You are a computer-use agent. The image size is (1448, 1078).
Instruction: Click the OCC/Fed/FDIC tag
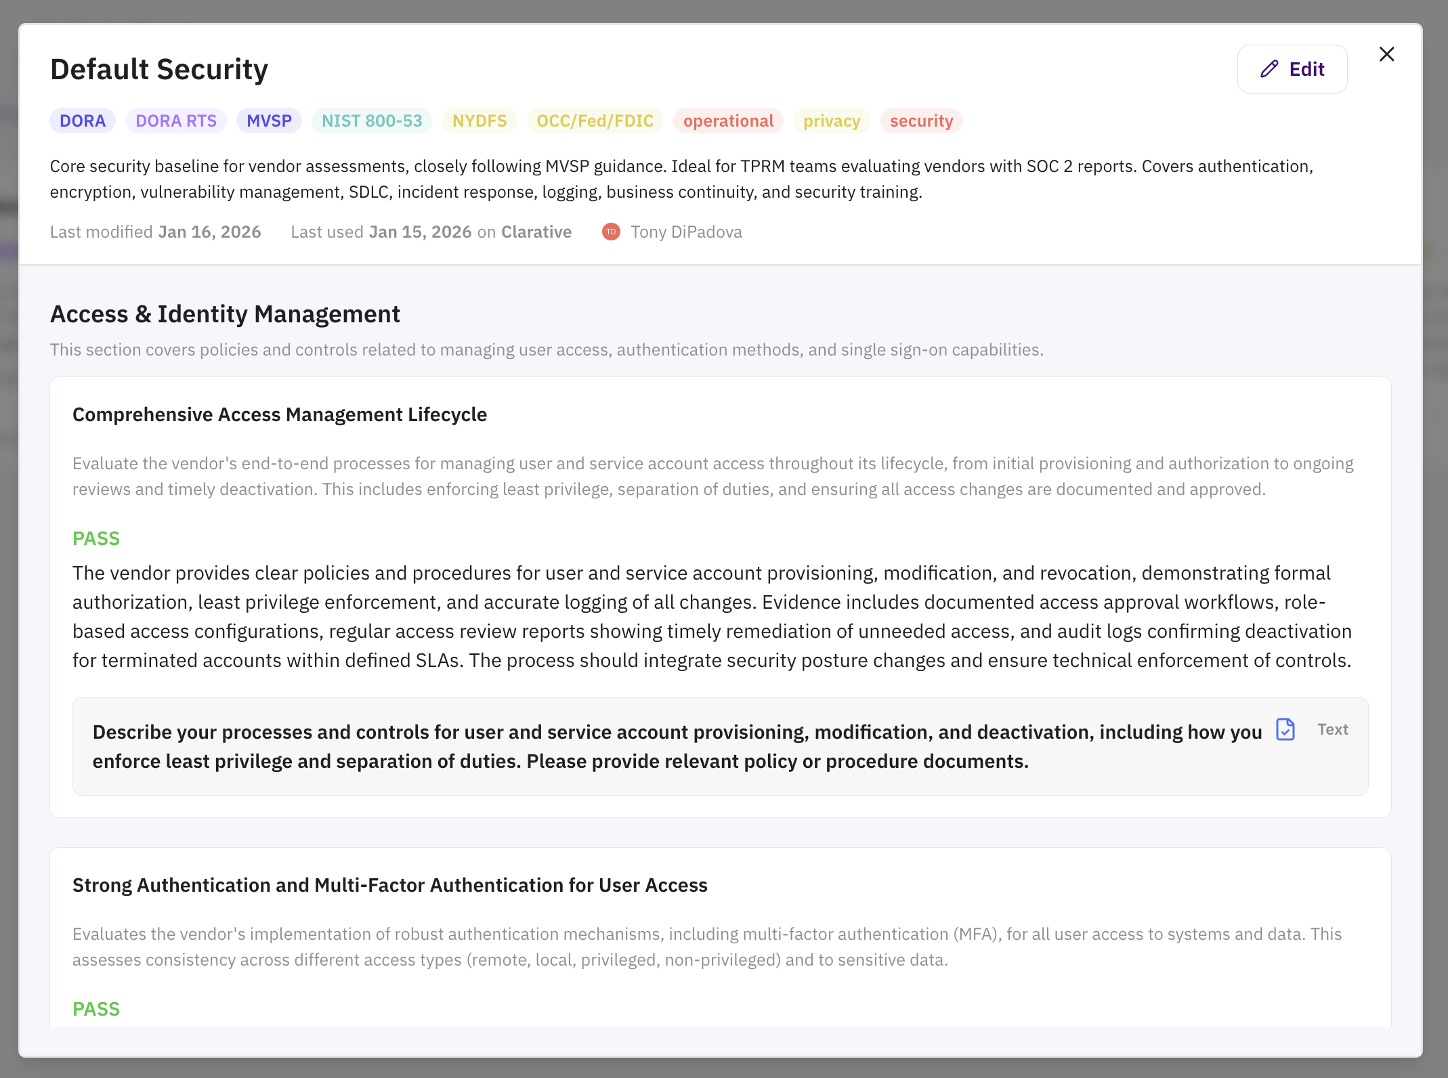[595, 121]
